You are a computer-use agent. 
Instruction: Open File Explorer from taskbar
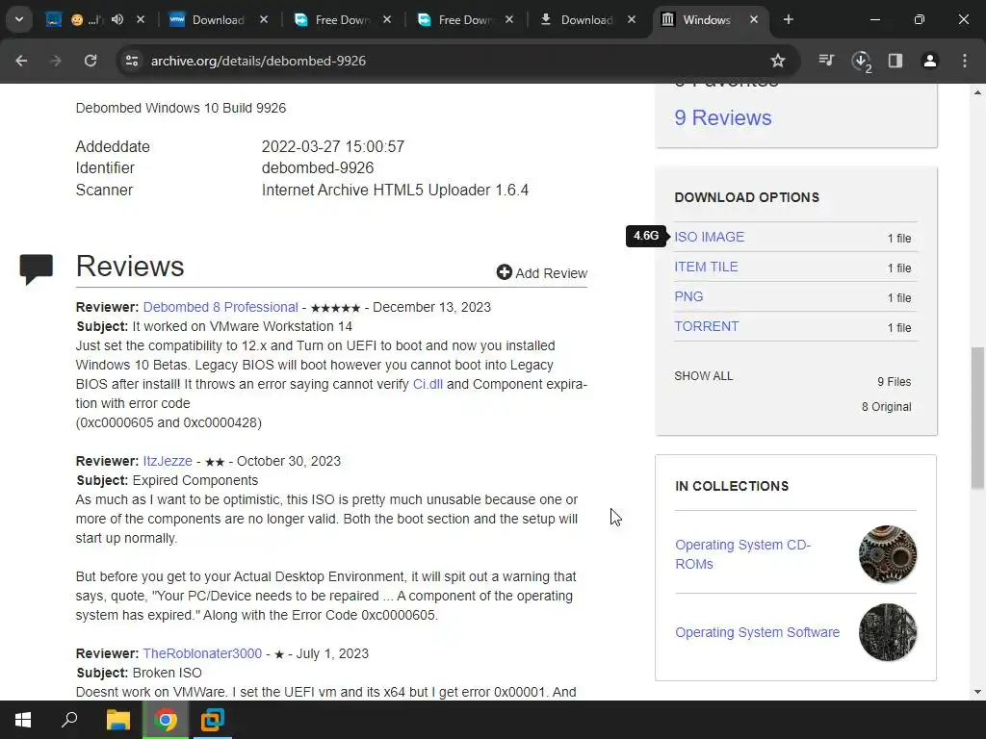click(x=117, y=720)
